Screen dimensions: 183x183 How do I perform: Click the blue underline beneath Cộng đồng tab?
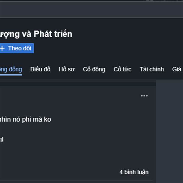click(x=11, y=75)
